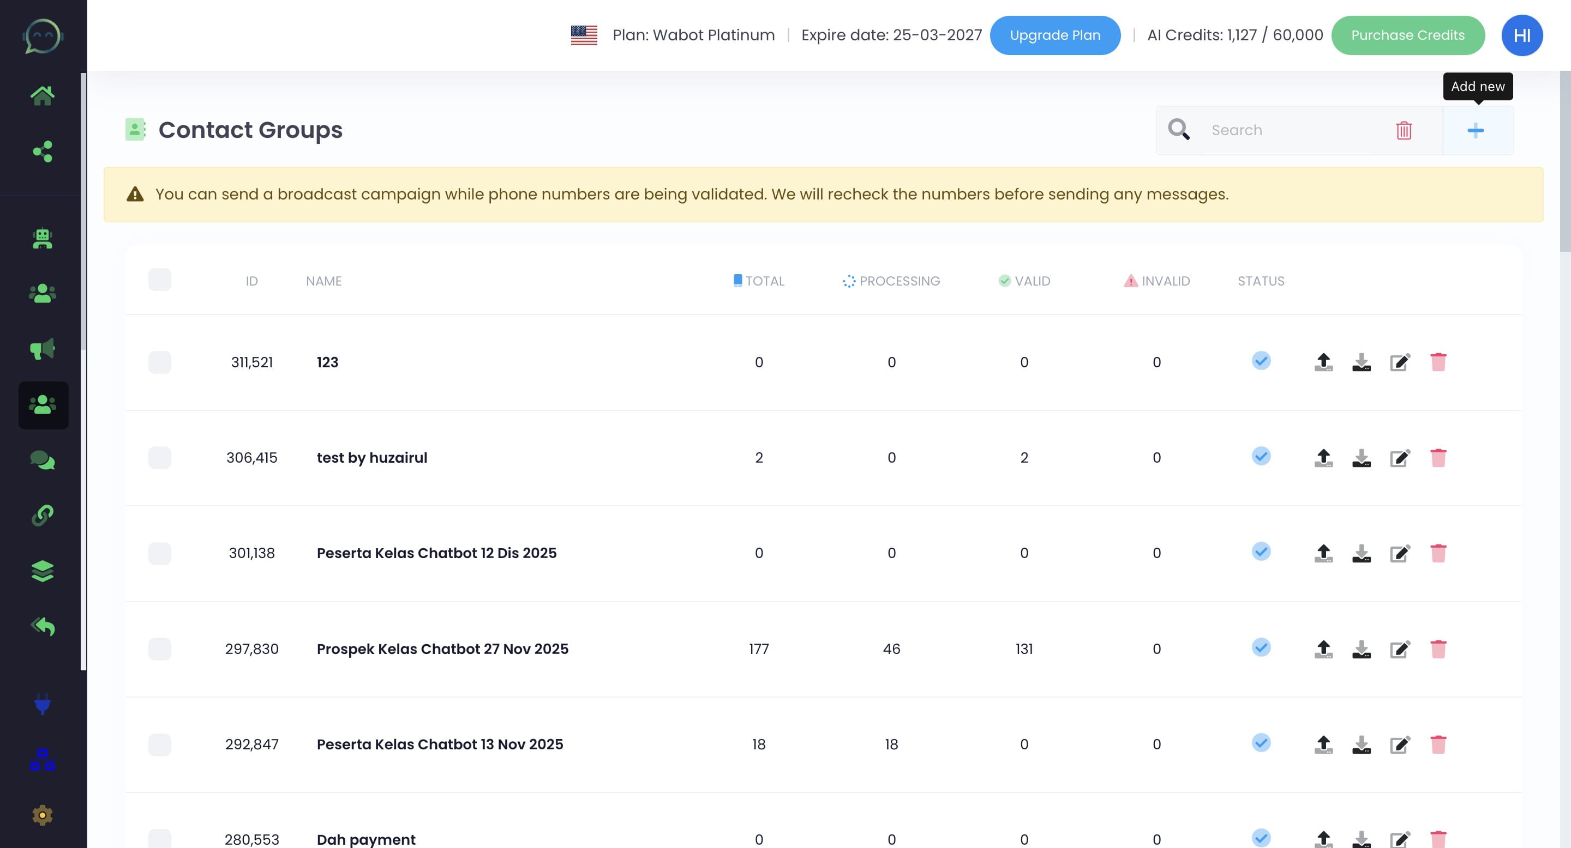Check the box for group 311,521
Image resolution: width=1571 pixels, height=848 pixels.
click(160, 362)
